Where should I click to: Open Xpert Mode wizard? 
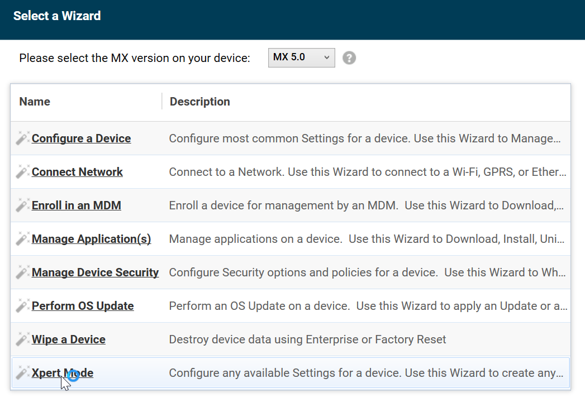pos(63,372)
